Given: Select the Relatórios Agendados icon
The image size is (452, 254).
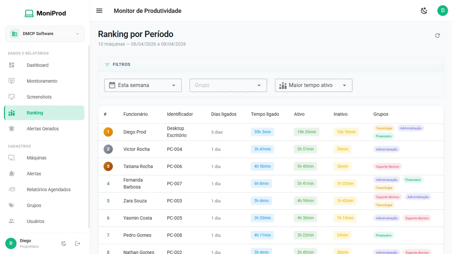Looking at the screenshot, I should 11,189.
